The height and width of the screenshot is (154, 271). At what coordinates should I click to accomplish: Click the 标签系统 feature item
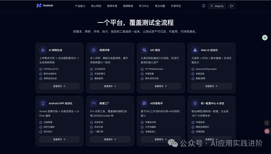click(97, 122)
